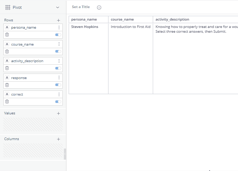
Task: Click the info icon beside title
Action: tap(99, 7)
